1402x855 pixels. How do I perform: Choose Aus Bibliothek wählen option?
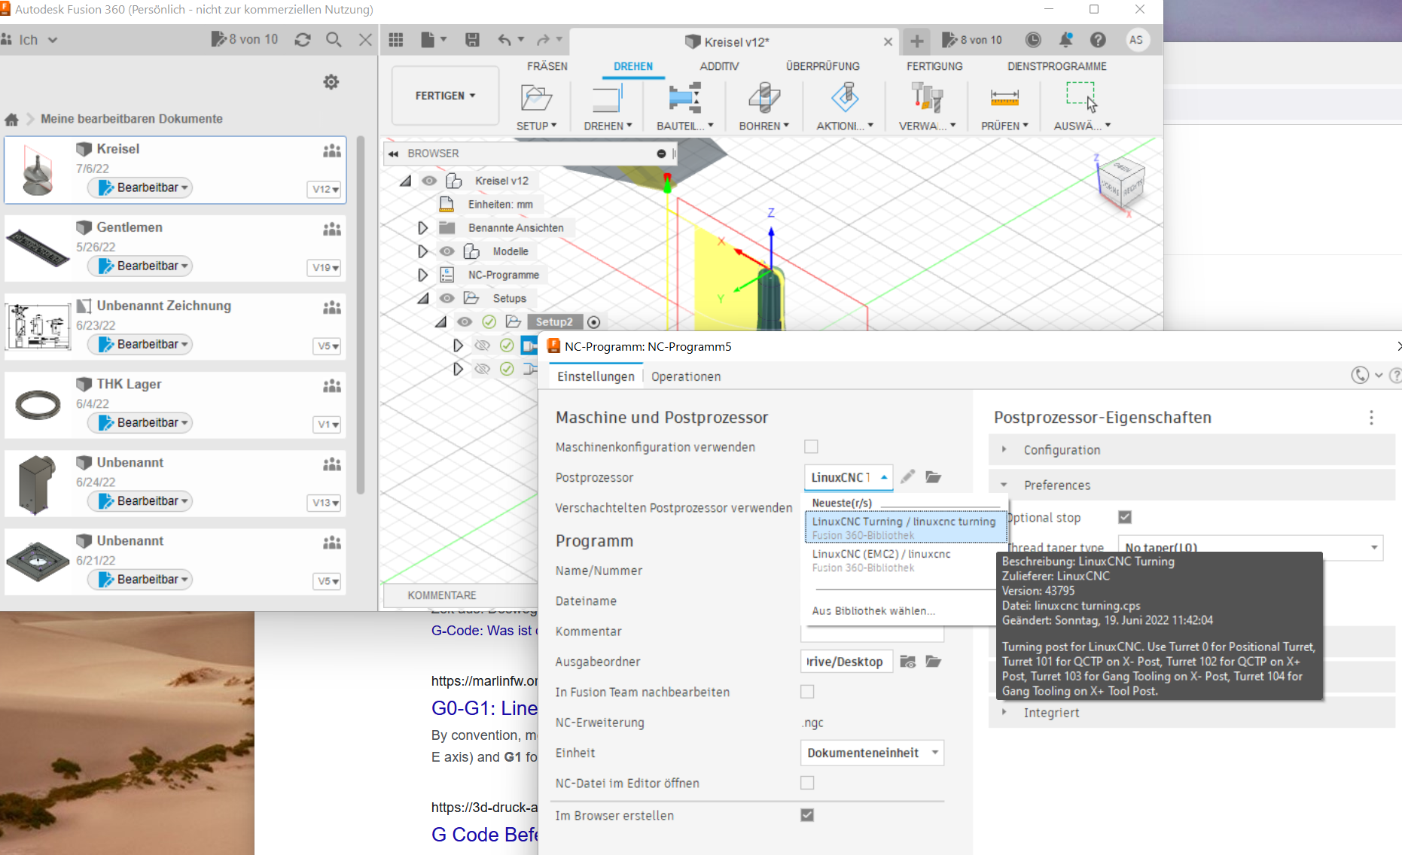click(873, 610)
